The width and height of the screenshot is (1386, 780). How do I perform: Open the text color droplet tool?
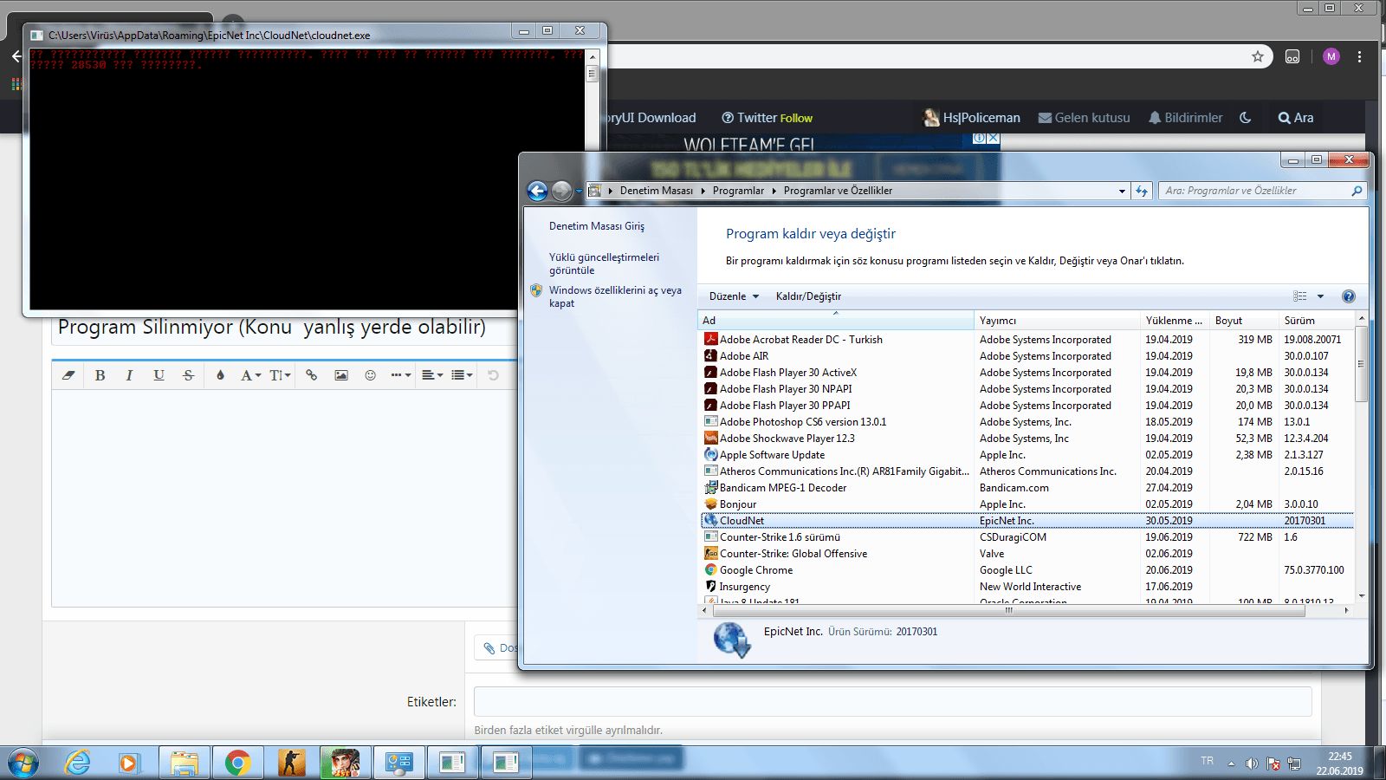[x=220, y=375]
